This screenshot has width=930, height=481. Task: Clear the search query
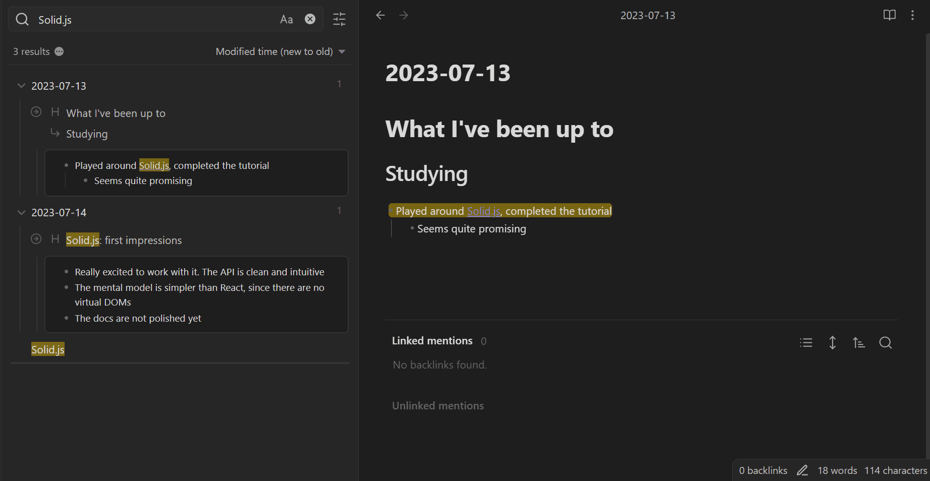[x=310, y=19]
